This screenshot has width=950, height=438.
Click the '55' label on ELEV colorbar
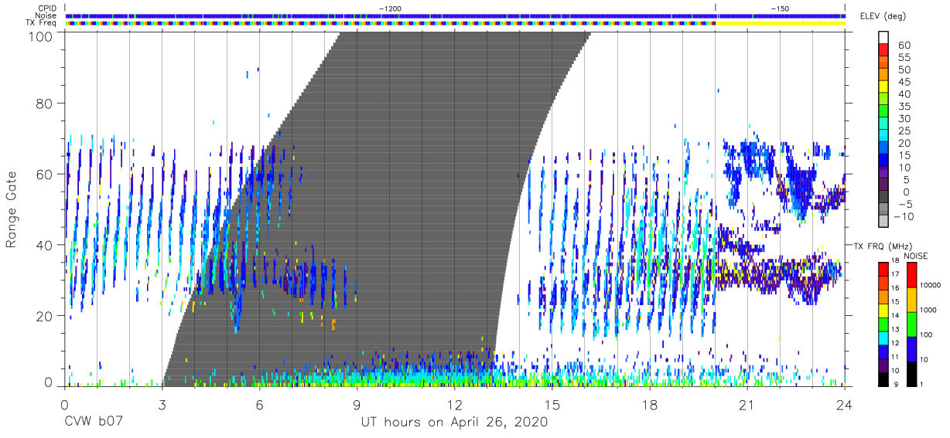(x=904, y=57)
